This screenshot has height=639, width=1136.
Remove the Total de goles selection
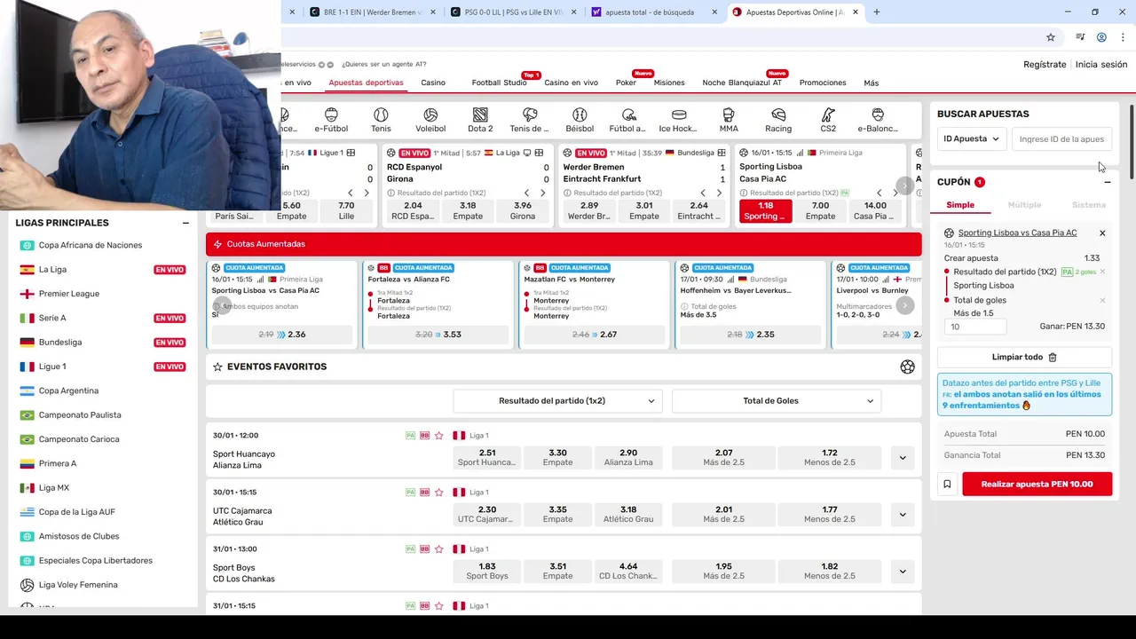point(1102,300)
